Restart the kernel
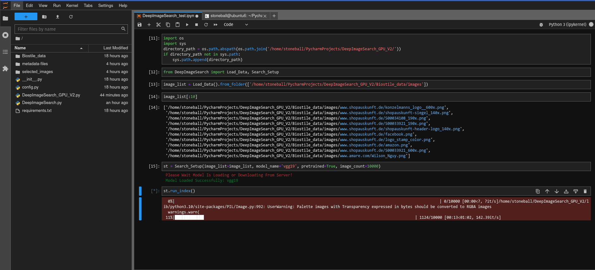The height and width of the screenshot is (270, 595). coord(206,25)
